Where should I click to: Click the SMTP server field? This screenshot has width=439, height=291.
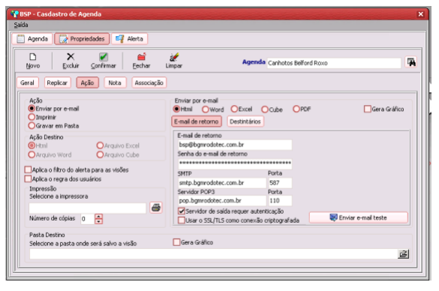pyautogui.click(x=222, y=183)
